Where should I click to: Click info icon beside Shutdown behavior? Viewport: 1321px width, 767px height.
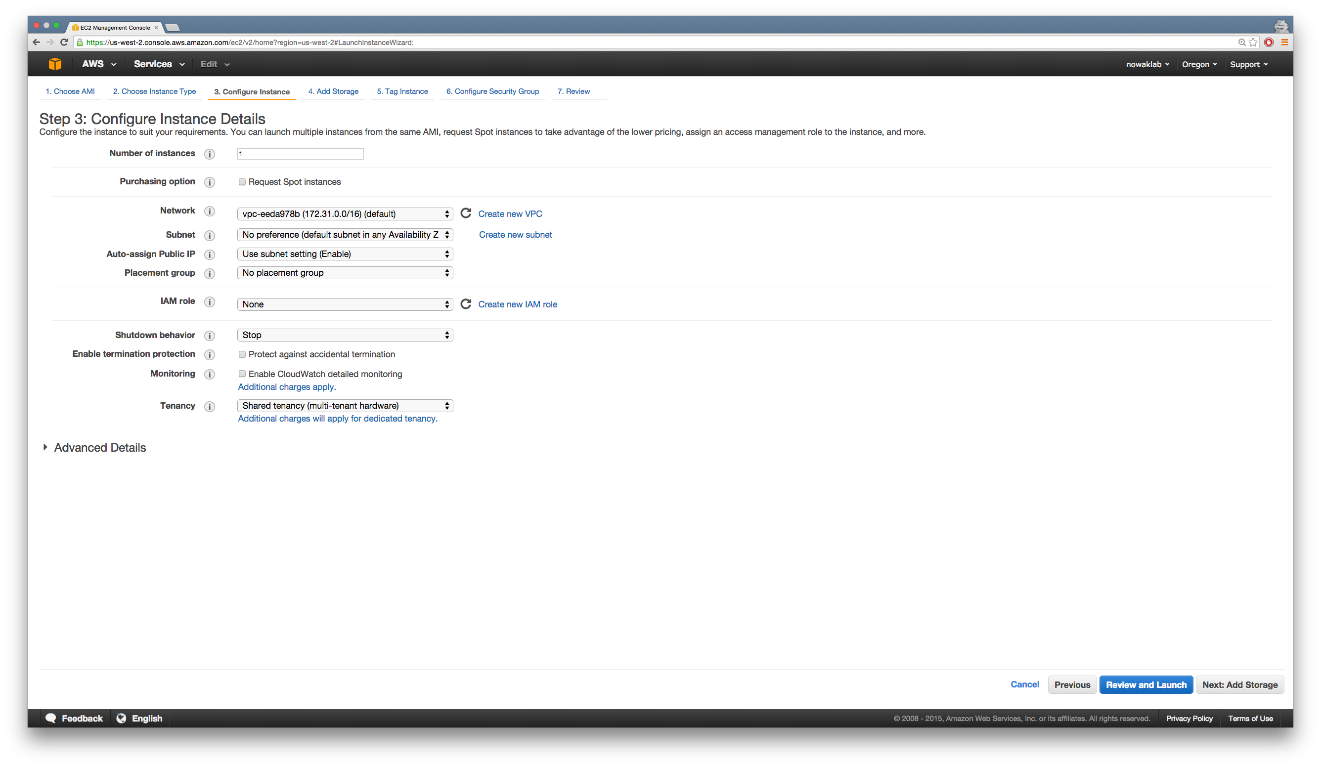[210, 336]
